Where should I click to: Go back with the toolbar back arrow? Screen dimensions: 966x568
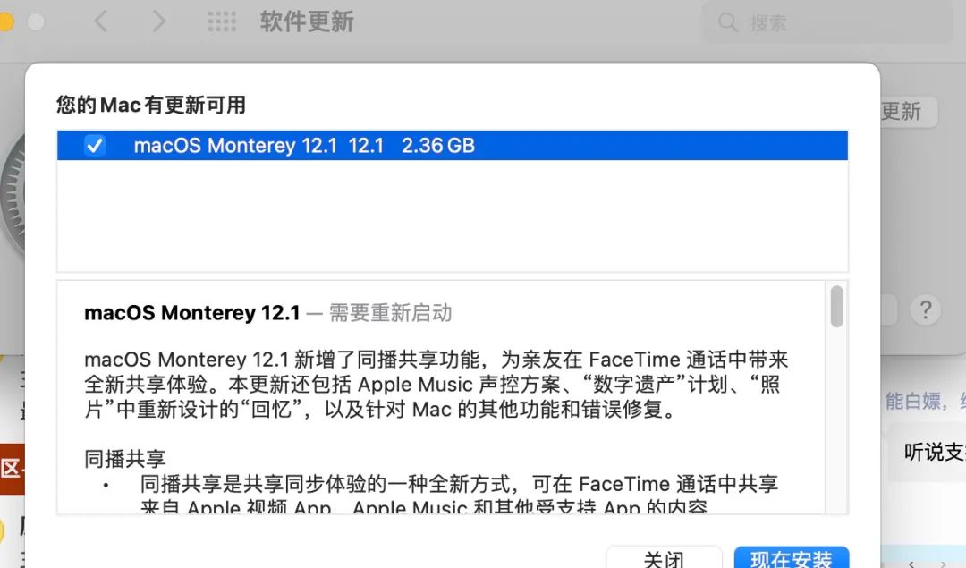point(101,21)
